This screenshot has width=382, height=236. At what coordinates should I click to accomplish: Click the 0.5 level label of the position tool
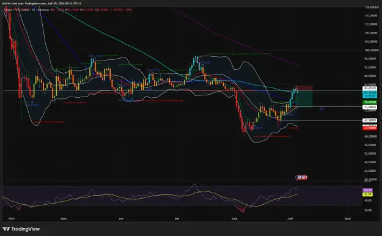pos(321,109)
